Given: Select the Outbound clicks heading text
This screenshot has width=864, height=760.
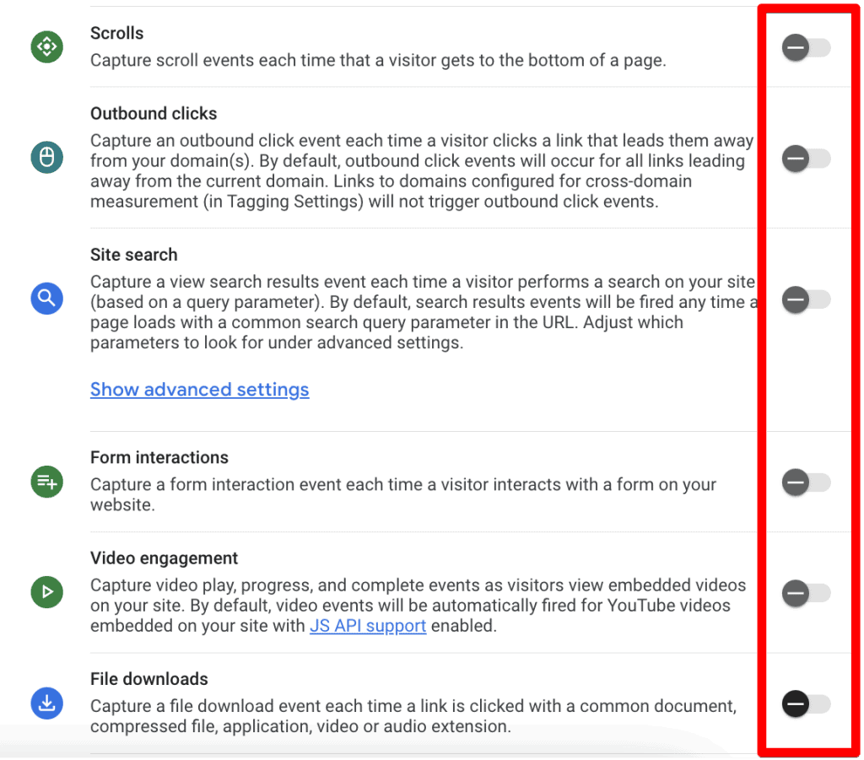Looking at the screenshot, I should point(154,113).
